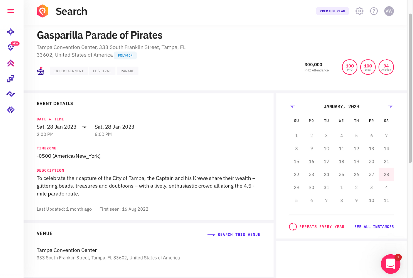Select the Parade category tag
413x278 pixels.
tap(127, 71)
